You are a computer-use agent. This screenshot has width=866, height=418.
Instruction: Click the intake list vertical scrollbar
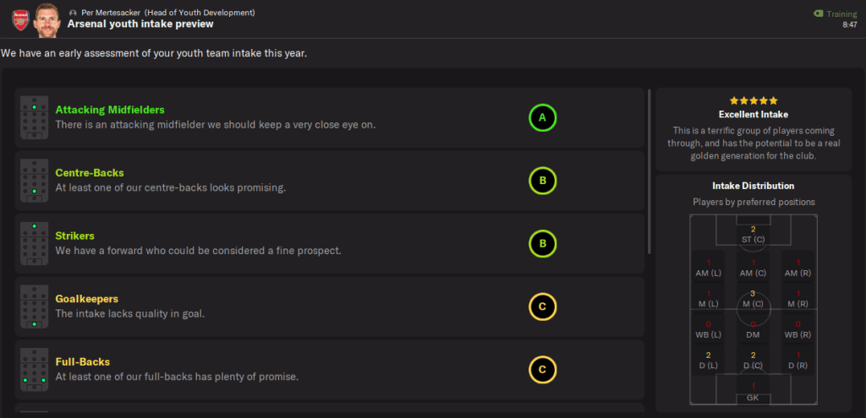click(649, 169)
